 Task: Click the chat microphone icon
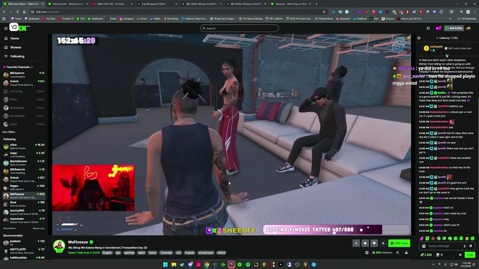coord(465,246)
